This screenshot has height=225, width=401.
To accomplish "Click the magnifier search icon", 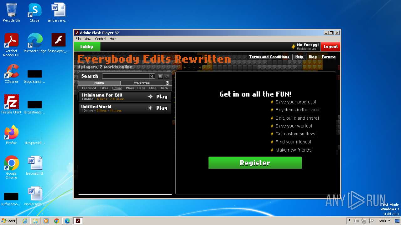I will click(x=152, y=76).
